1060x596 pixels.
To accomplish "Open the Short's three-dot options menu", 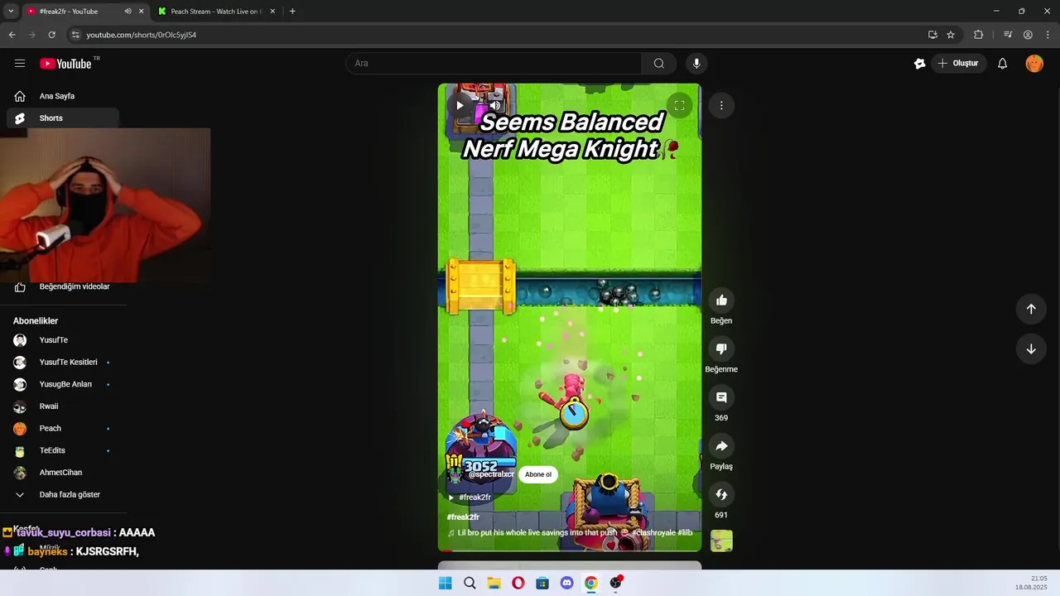I will tap(721, 105).
